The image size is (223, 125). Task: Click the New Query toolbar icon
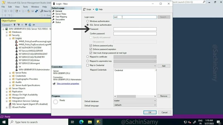42,11
